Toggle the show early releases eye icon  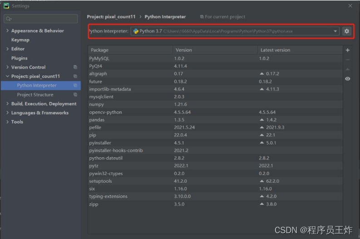pos(348,79)
